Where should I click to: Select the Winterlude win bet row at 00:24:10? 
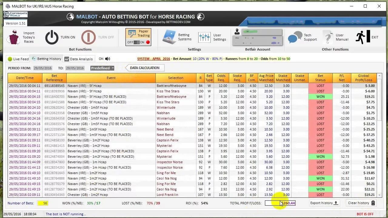192,107
